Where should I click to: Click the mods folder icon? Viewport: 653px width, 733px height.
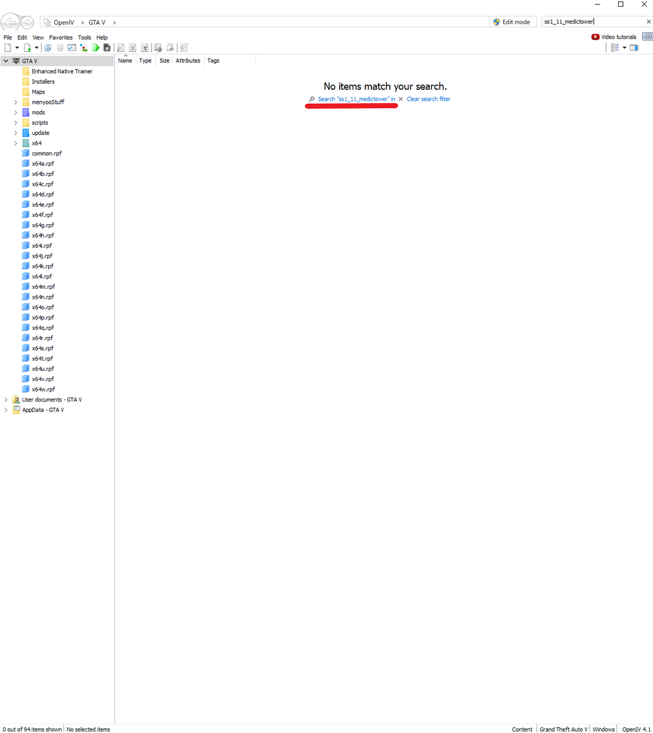click(x=26, y=112)
